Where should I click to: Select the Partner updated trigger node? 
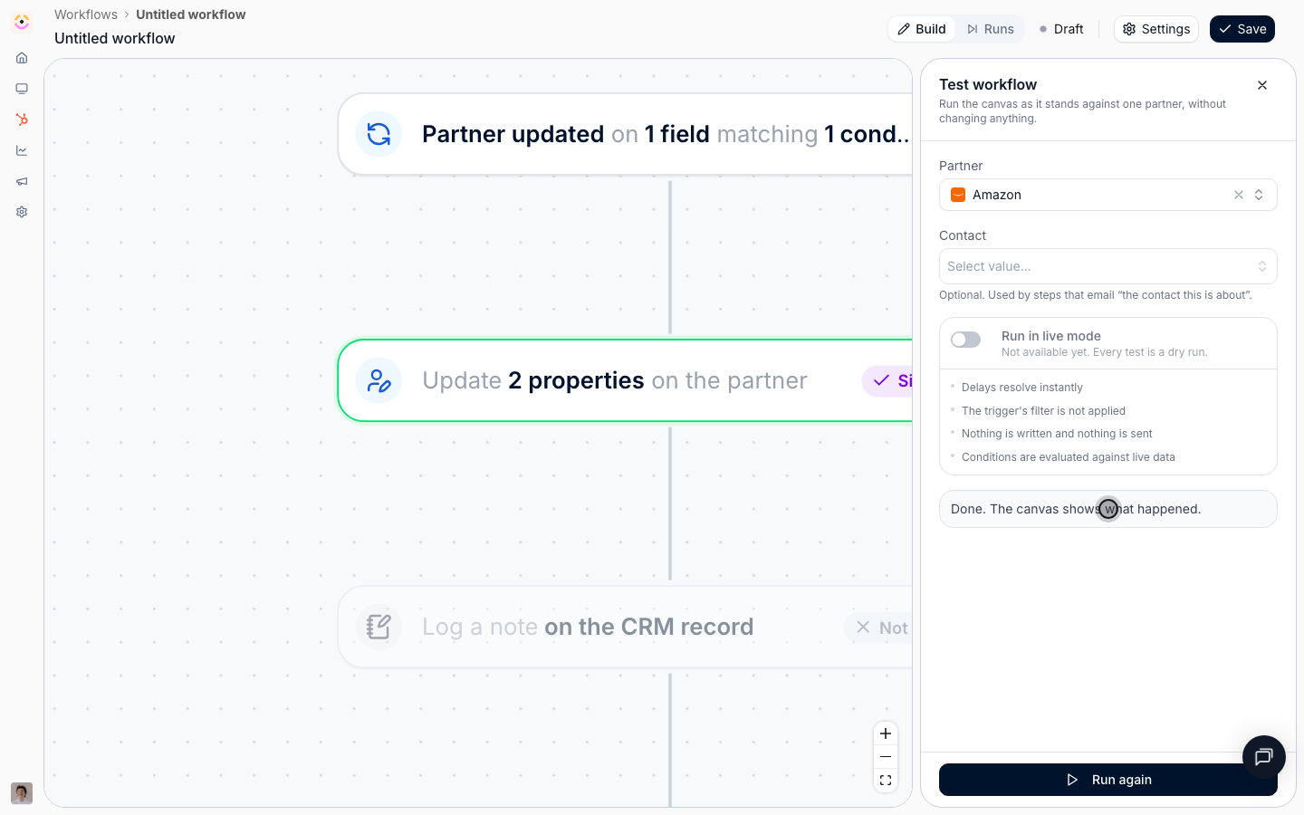click(x=625, y=134)
